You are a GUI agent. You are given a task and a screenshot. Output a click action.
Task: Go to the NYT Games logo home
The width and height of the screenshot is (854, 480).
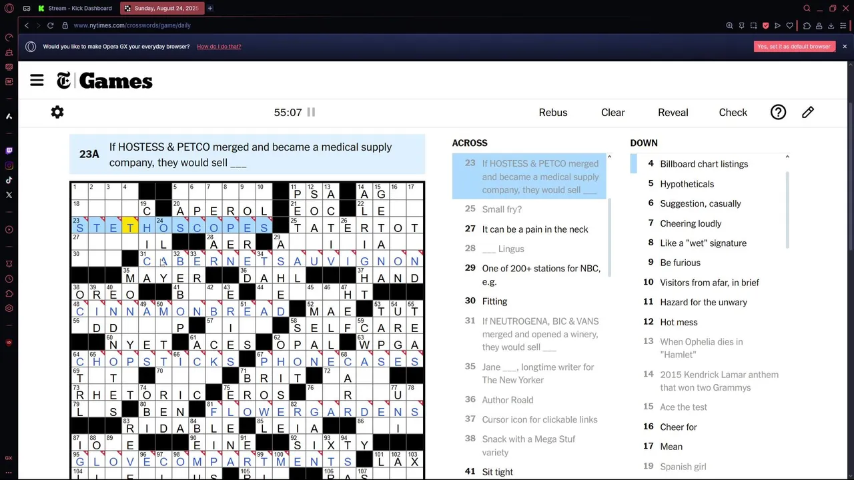pos(105,81)
